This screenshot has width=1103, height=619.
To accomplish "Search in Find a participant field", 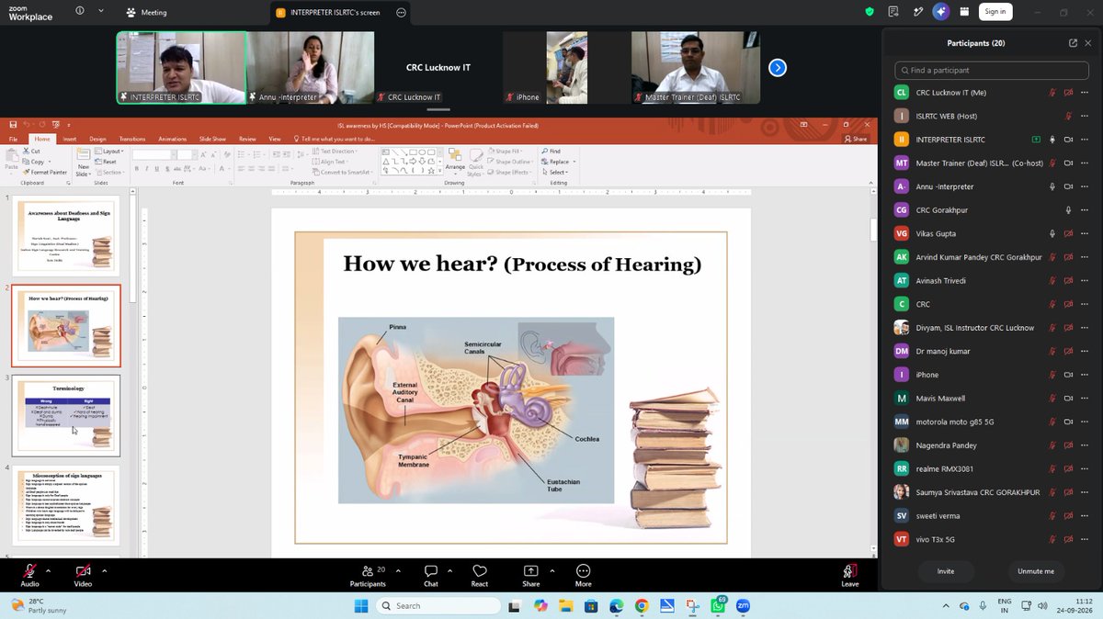I will [993, 70].
